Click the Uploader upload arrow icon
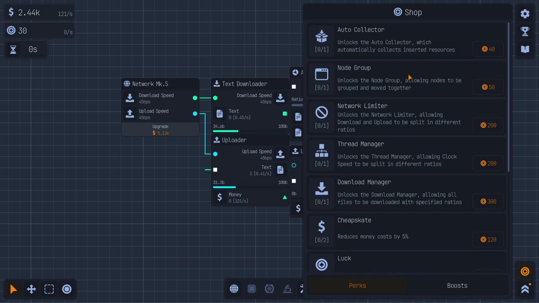This screenshot has height=303, width=539. point(280,154)
